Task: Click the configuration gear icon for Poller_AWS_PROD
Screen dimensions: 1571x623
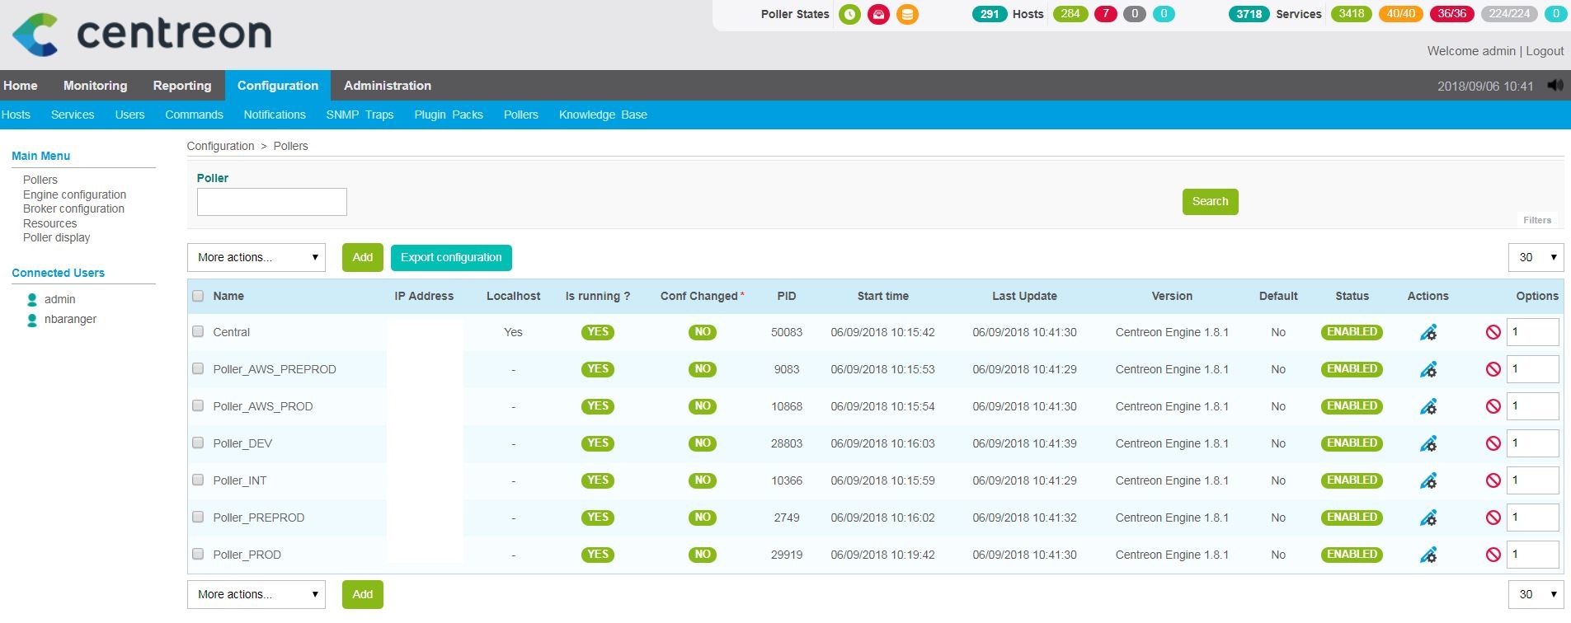Action: 1428,406
